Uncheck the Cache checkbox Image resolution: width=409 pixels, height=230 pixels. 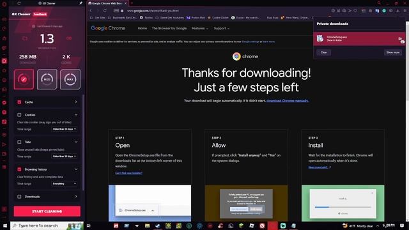(x=19, y=102)
